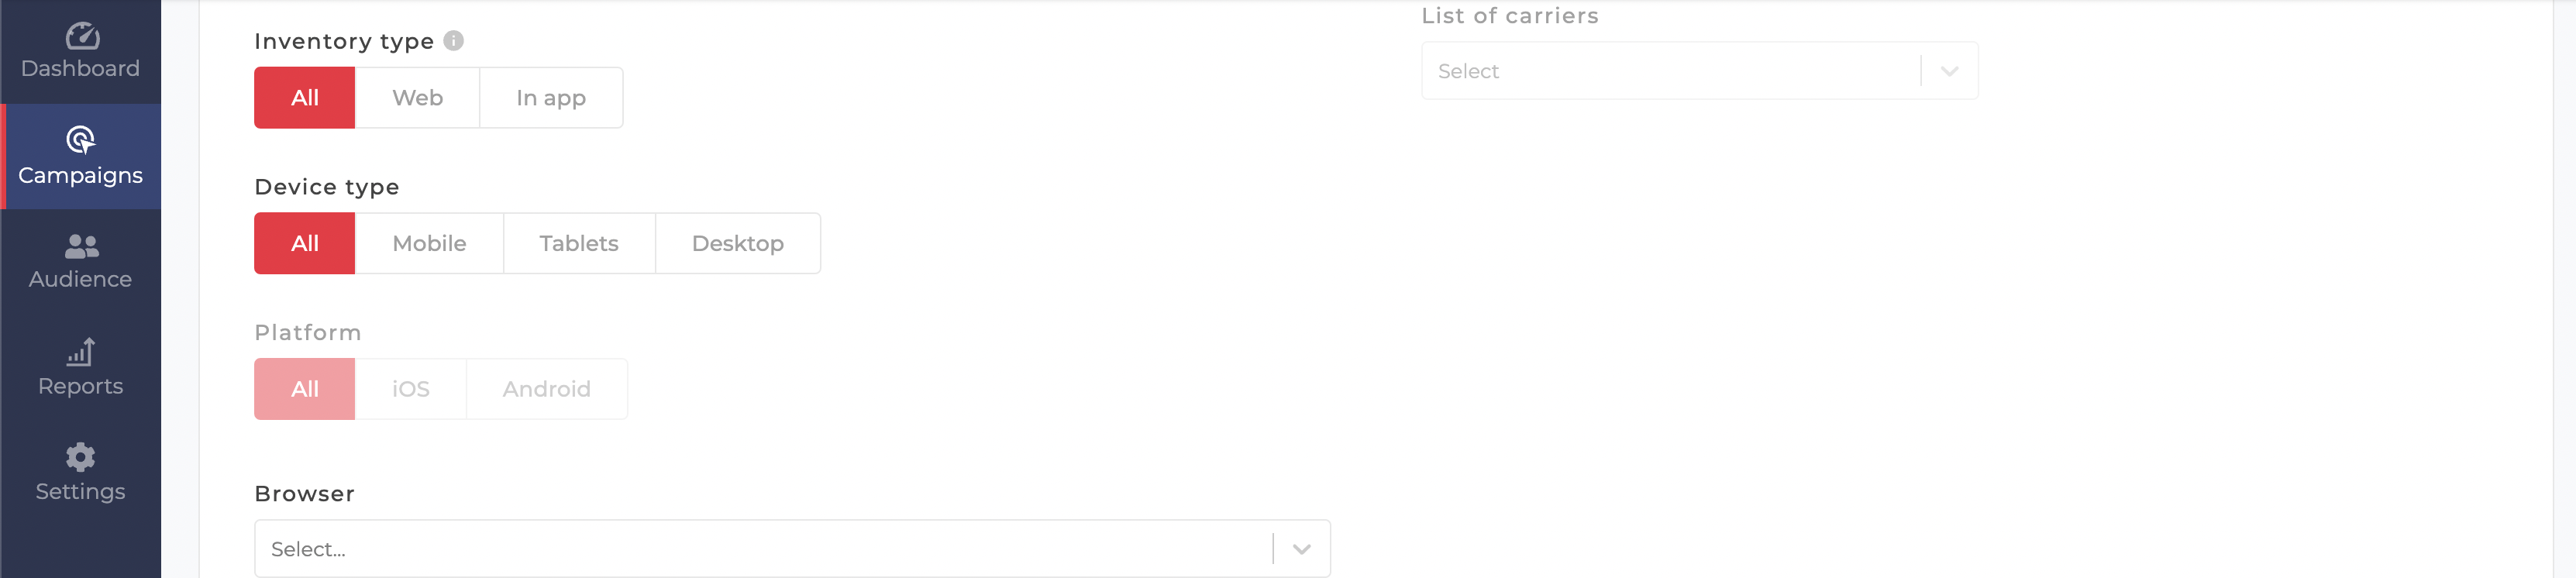Select In app inventory type
Viewport: 2576px width, 578px height.
click(551, 98)
